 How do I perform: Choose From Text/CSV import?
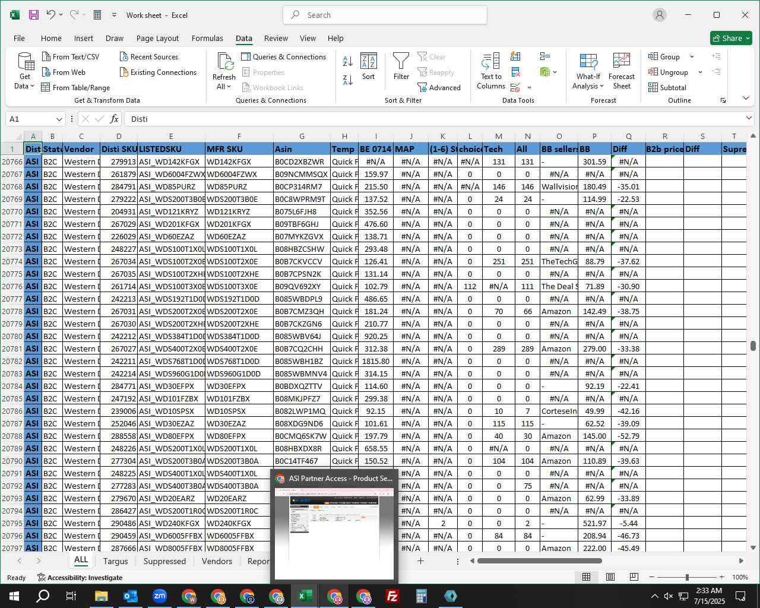[71, 57]
